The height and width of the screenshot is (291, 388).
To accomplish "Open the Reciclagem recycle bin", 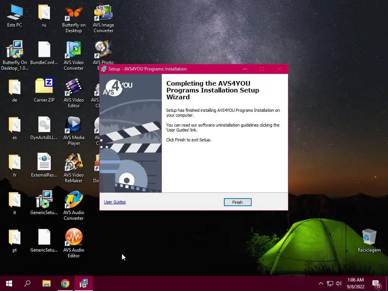I will (369, 241).
